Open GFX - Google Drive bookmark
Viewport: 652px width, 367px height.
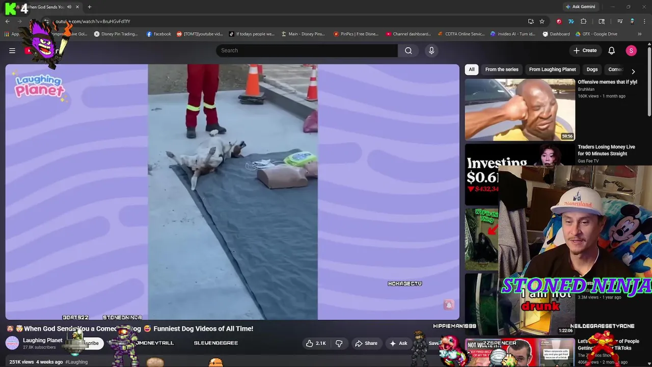pyautogui.click(x=596, y=34)
